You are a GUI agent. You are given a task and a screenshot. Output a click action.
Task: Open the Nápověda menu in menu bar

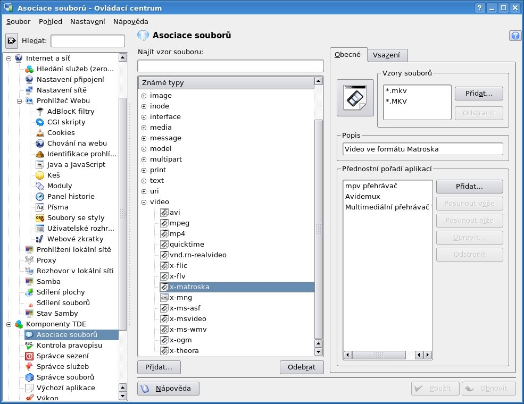click(131, 22)
